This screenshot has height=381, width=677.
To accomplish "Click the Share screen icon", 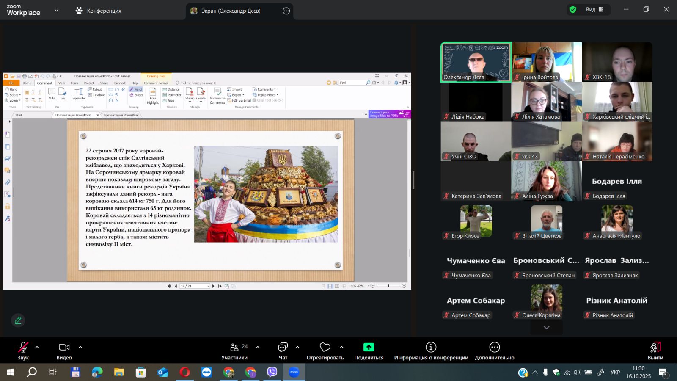I will click(369, 348).
